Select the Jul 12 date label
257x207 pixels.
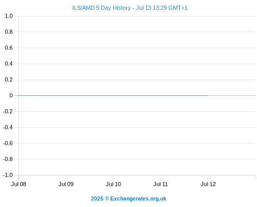(x=208, y=184)
